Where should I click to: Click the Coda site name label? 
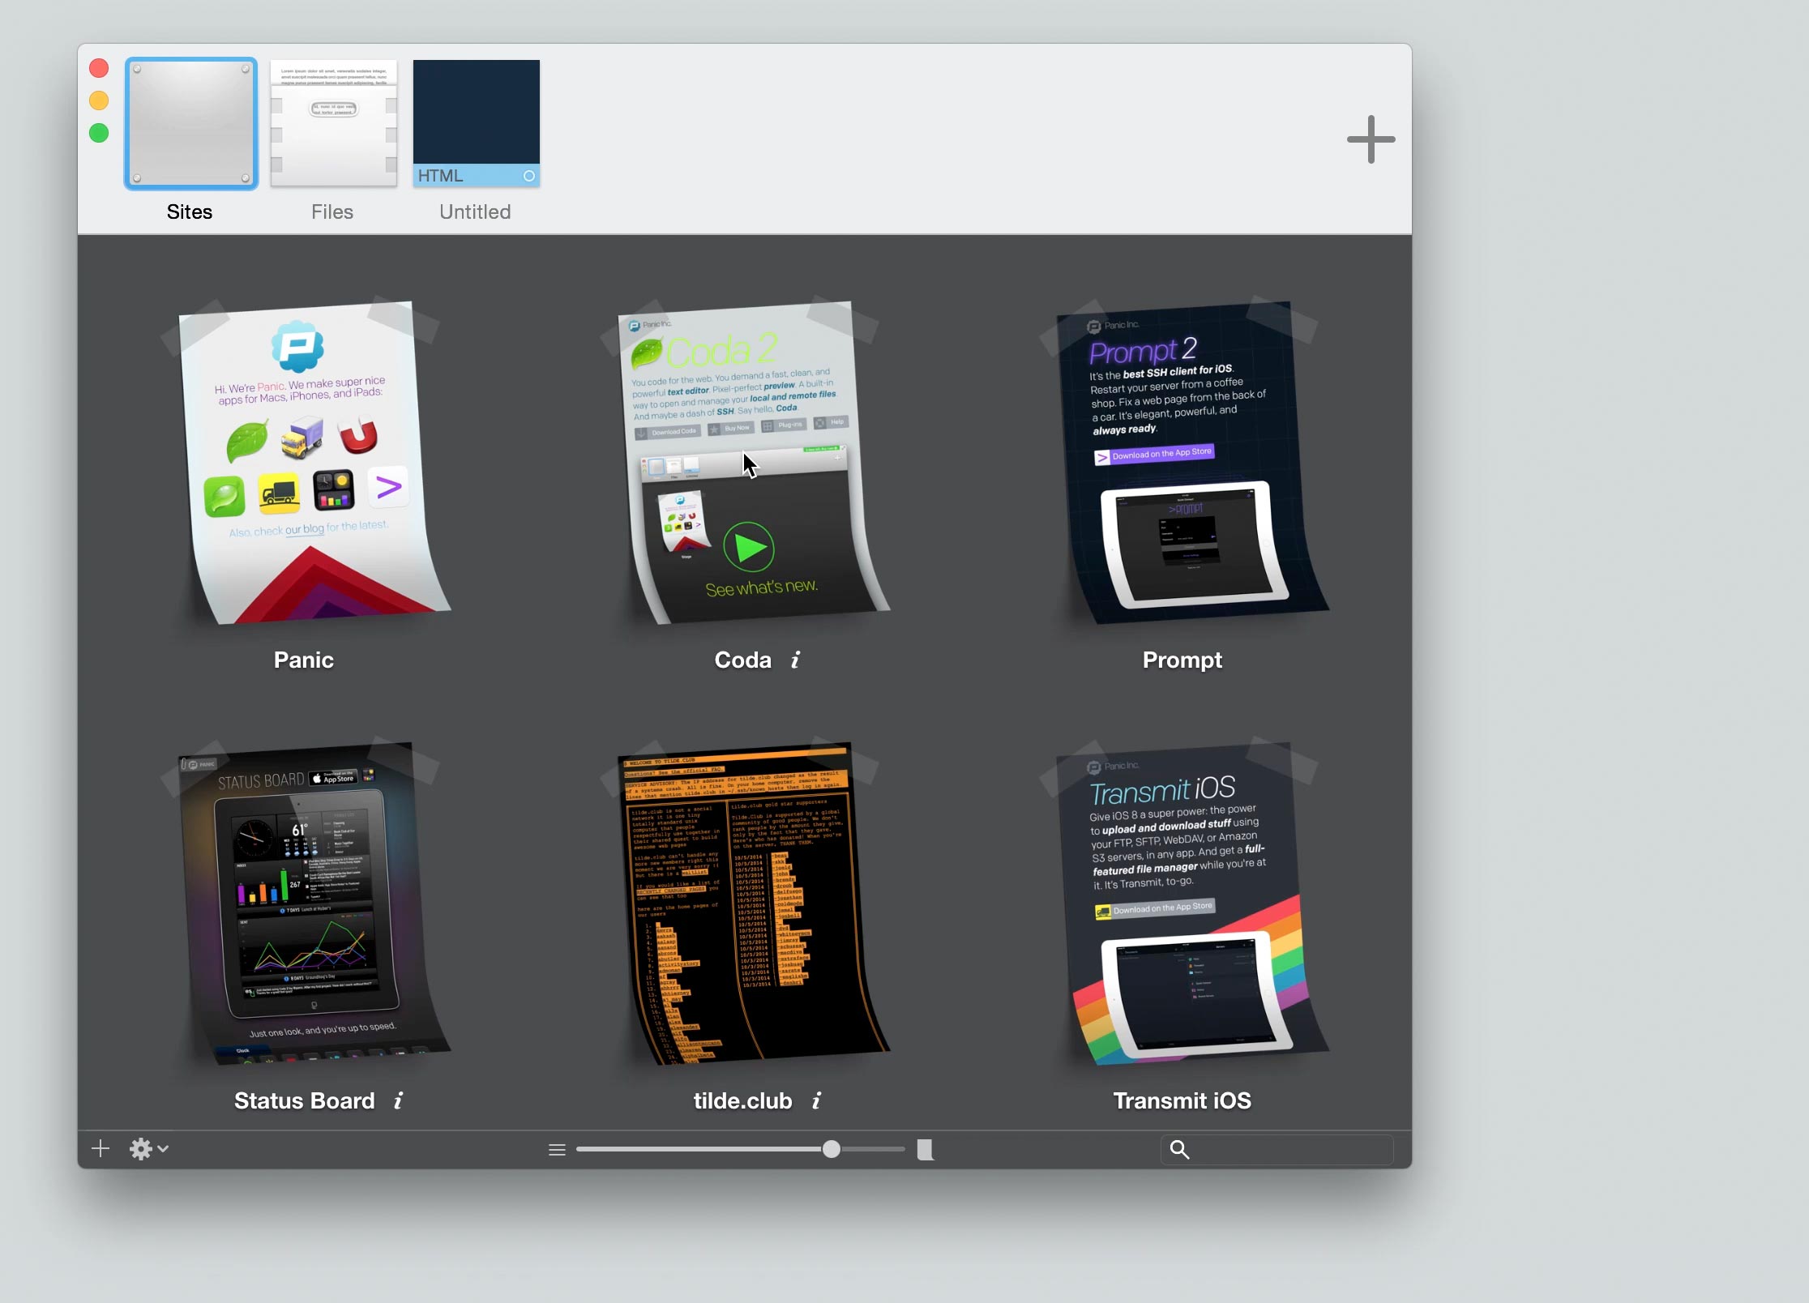742,660
